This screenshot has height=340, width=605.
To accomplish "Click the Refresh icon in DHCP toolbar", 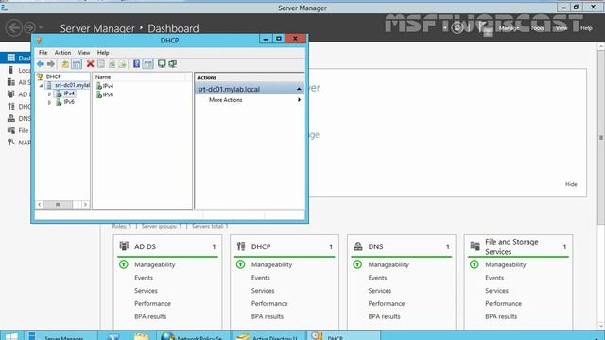I will click(112, 64).
